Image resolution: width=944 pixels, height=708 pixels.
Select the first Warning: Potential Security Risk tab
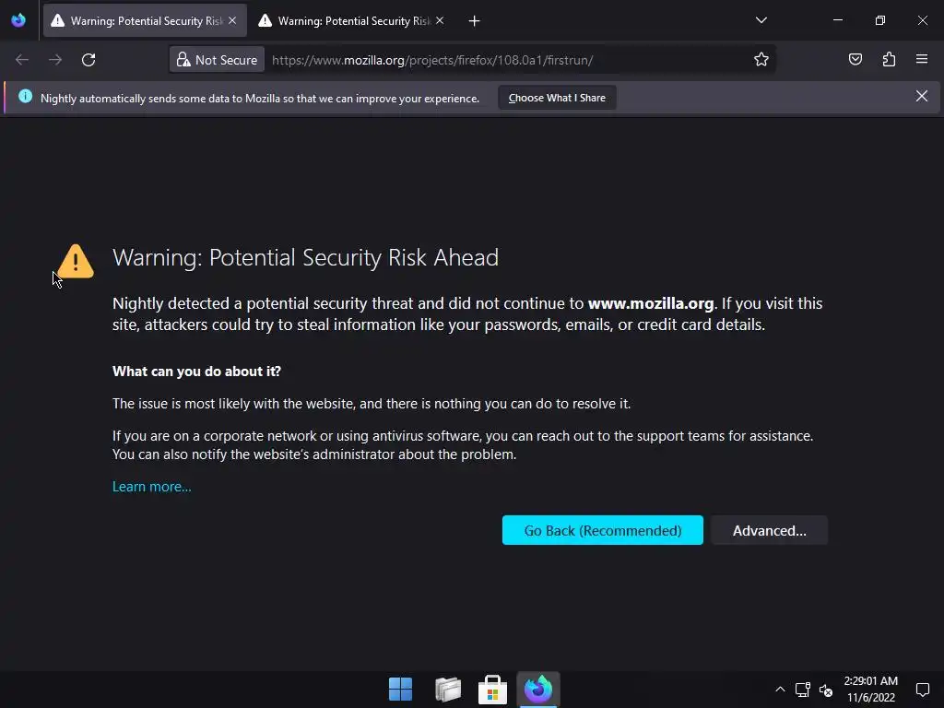point(145,20)
